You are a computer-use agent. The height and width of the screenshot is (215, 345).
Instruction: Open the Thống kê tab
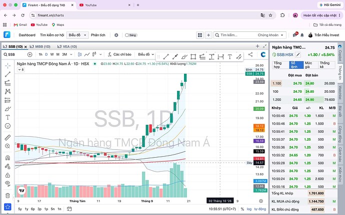coord(326,65)
